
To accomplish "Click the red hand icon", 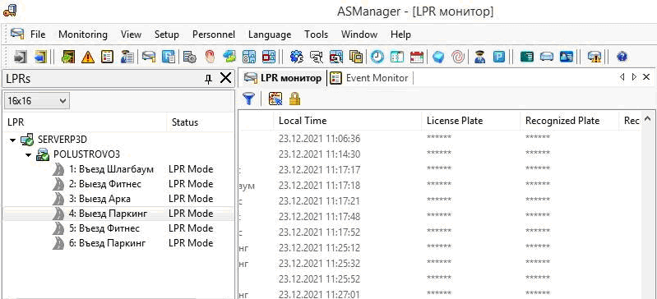I will click(x=210, y=57).
